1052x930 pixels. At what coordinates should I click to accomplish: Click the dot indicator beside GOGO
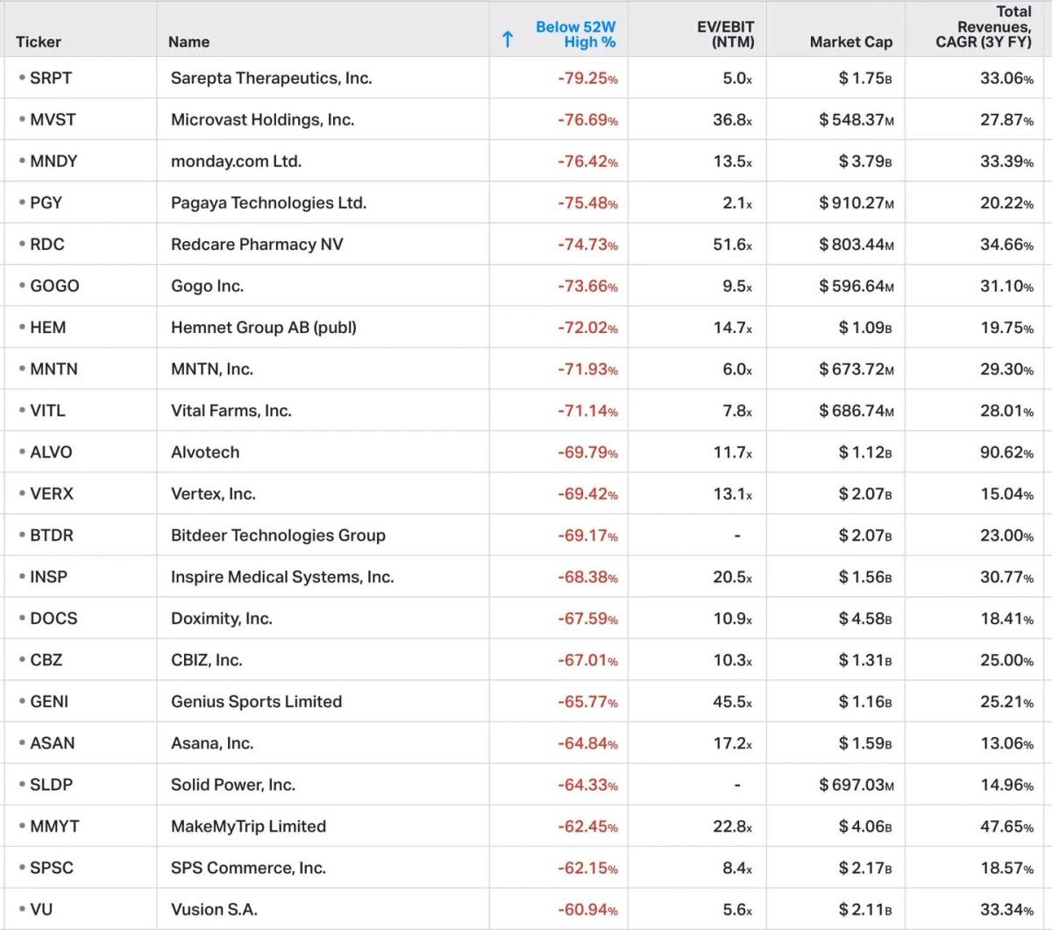click(23, 286)
